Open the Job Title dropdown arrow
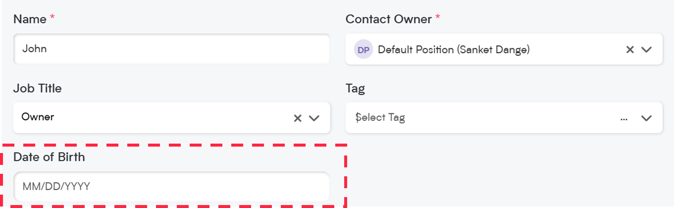The image size is (674, 208). (314, 118)
